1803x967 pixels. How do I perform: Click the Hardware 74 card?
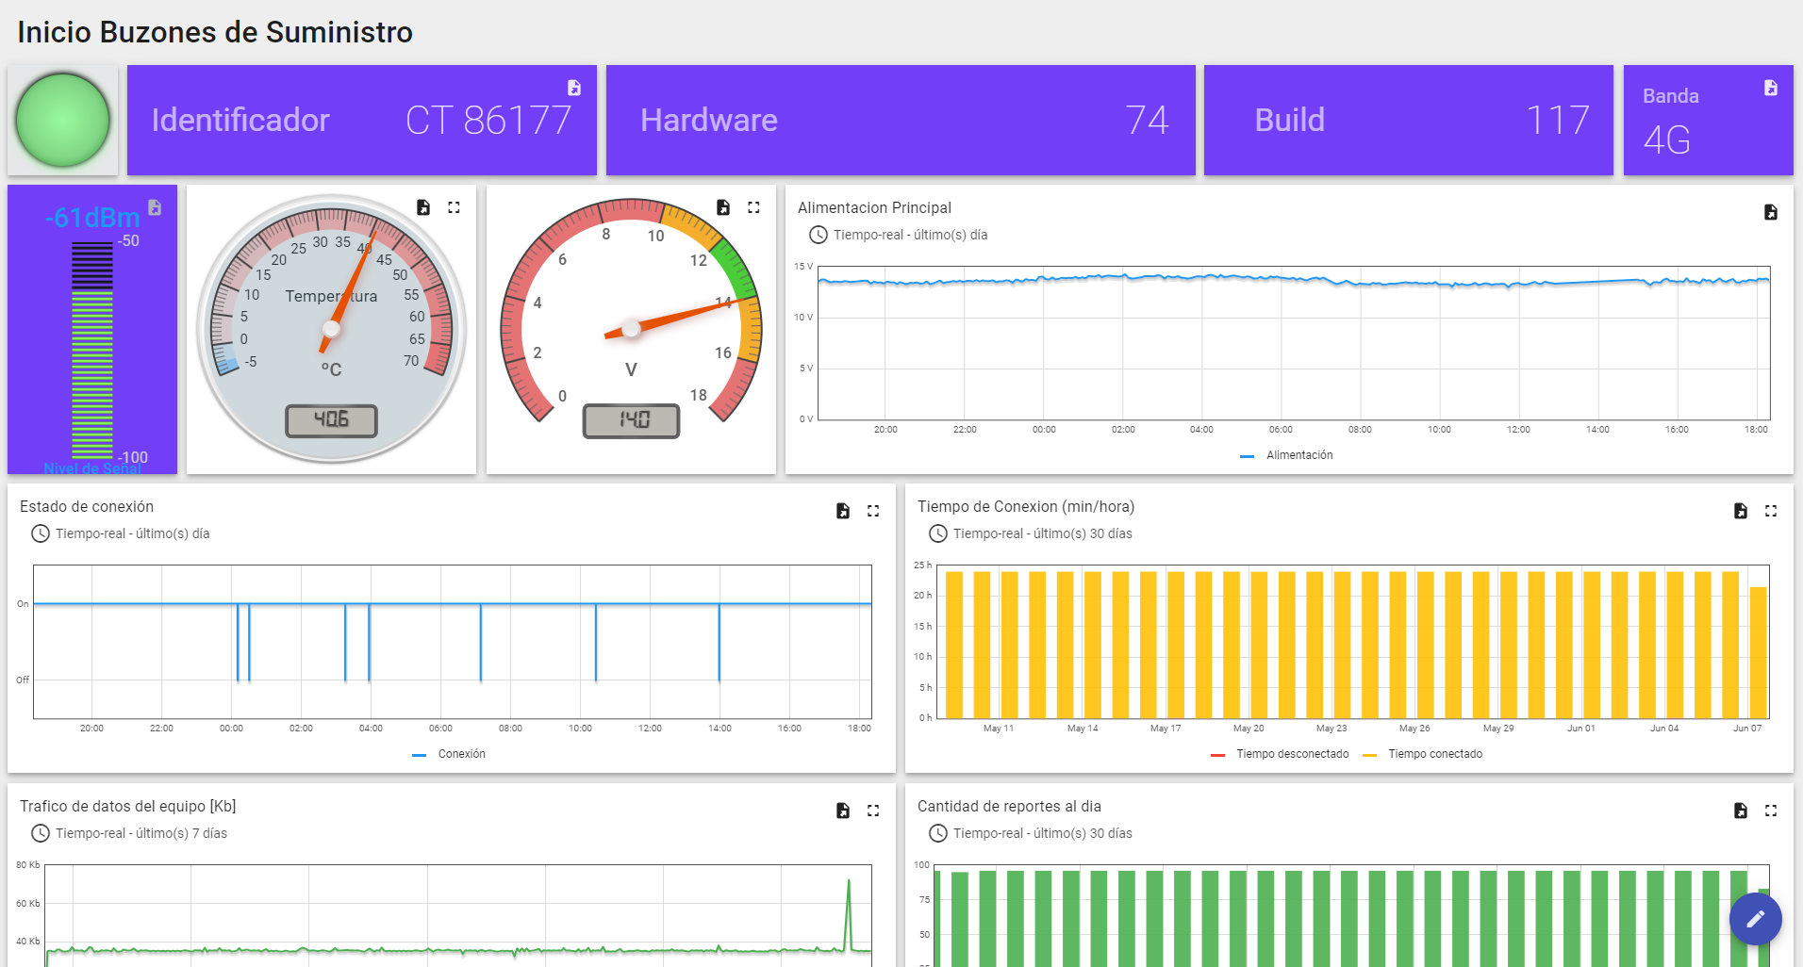901,120
